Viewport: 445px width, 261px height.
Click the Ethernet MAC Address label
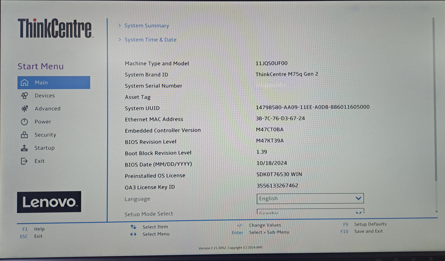(154, 119)
